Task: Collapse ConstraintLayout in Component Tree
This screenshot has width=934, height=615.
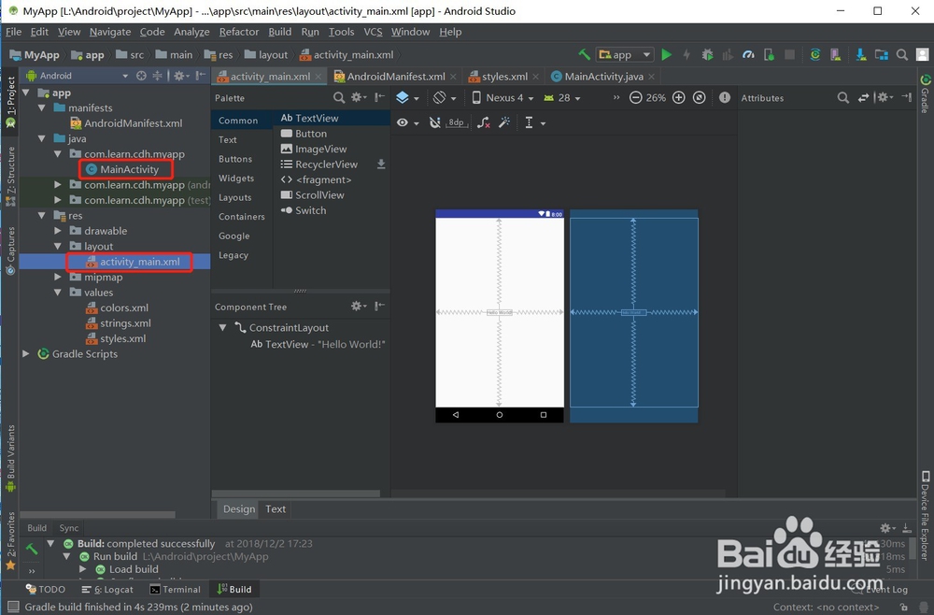Action: click(x=222, y=328)
